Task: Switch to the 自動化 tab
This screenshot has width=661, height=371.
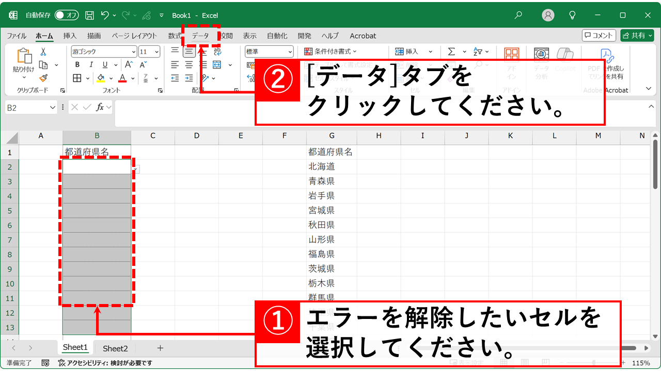Action: click(x=277, y=36)
